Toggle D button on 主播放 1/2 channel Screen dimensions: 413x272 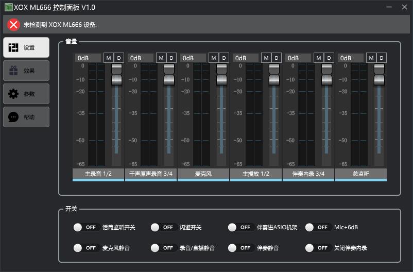pyautogui.click(x=277, y=58)
